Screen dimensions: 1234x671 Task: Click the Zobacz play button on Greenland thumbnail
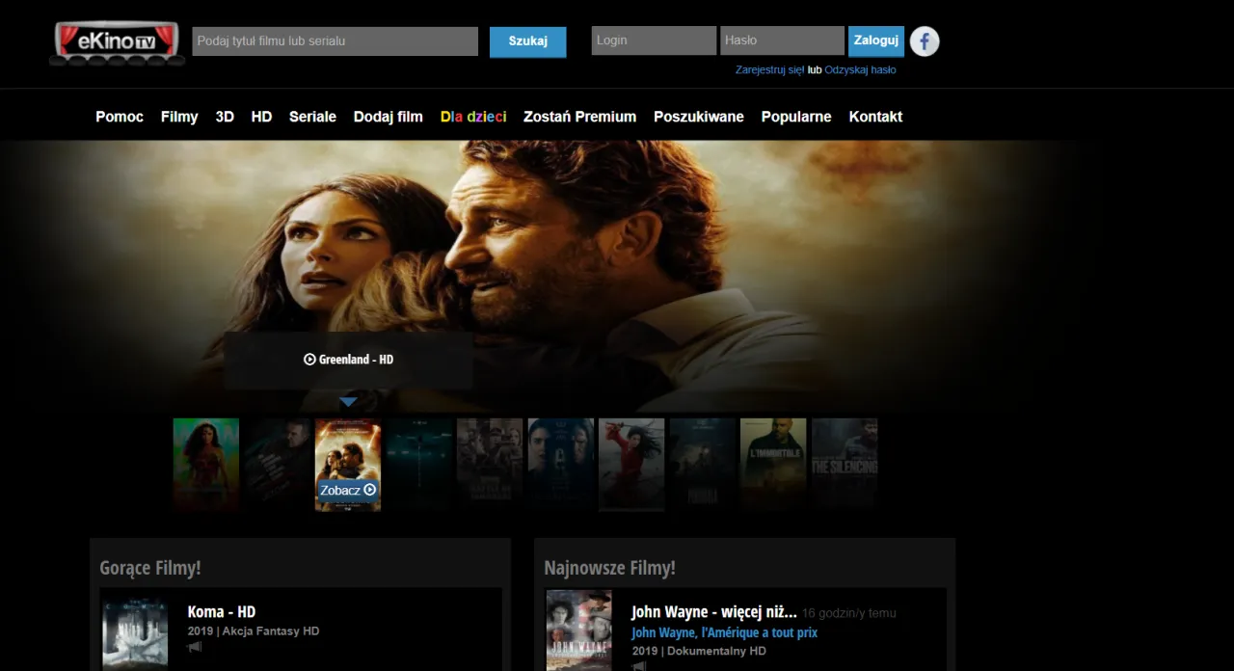[348, 490]
